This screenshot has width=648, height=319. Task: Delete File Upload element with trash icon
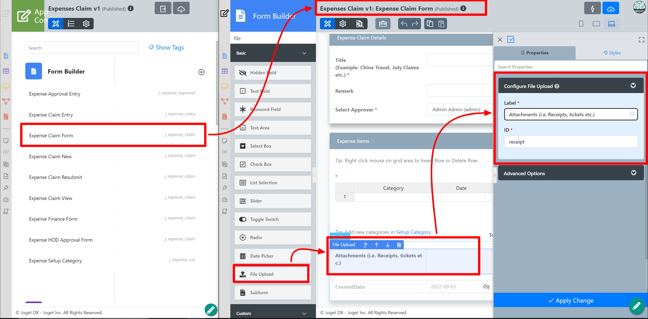coord(399,245)
